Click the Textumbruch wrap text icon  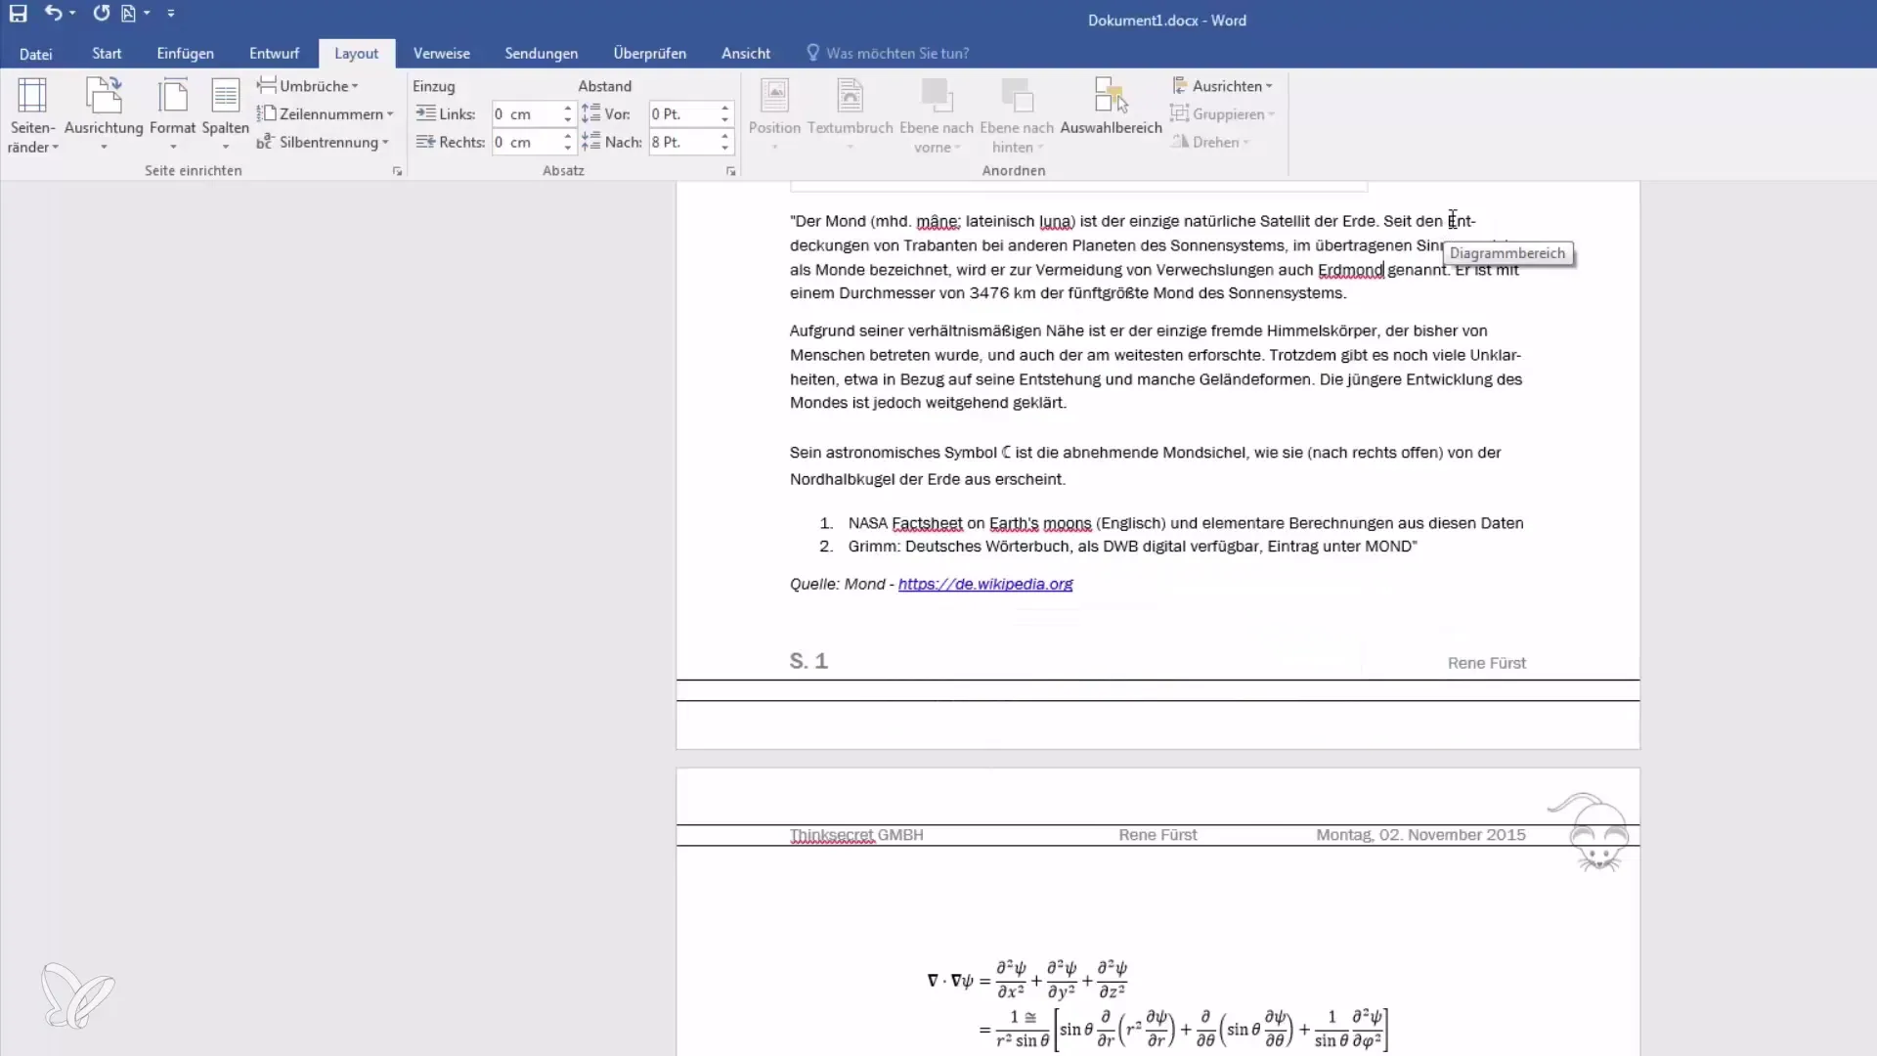tap(850, 115)
